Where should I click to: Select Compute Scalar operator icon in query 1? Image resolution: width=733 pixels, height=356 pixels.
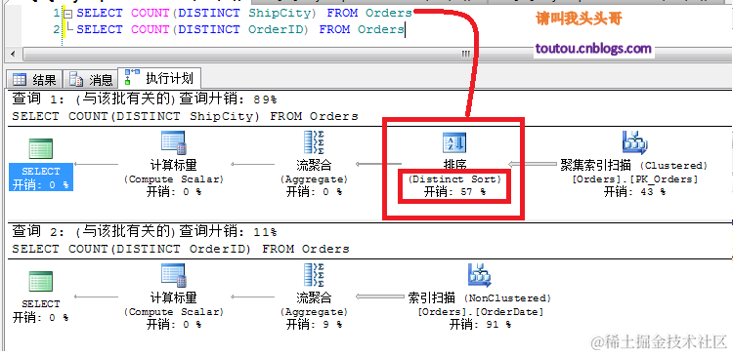(x=173, y=142)
